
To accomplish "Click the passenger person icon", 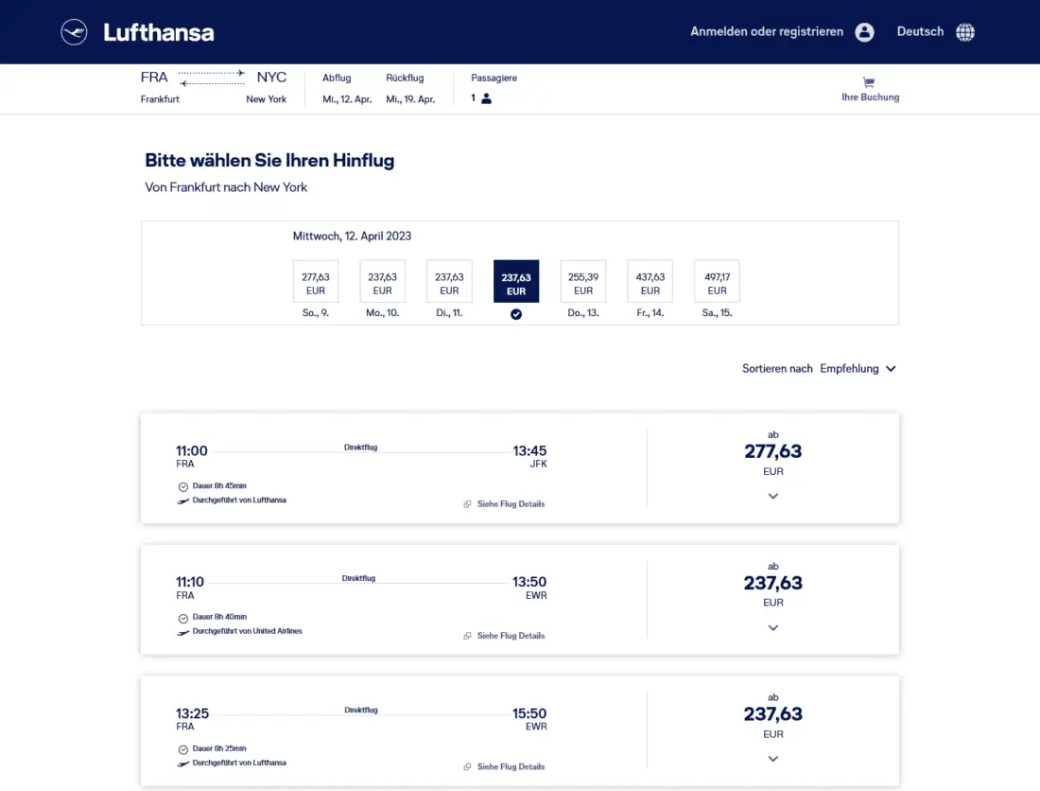I will [x=486, y=98].
